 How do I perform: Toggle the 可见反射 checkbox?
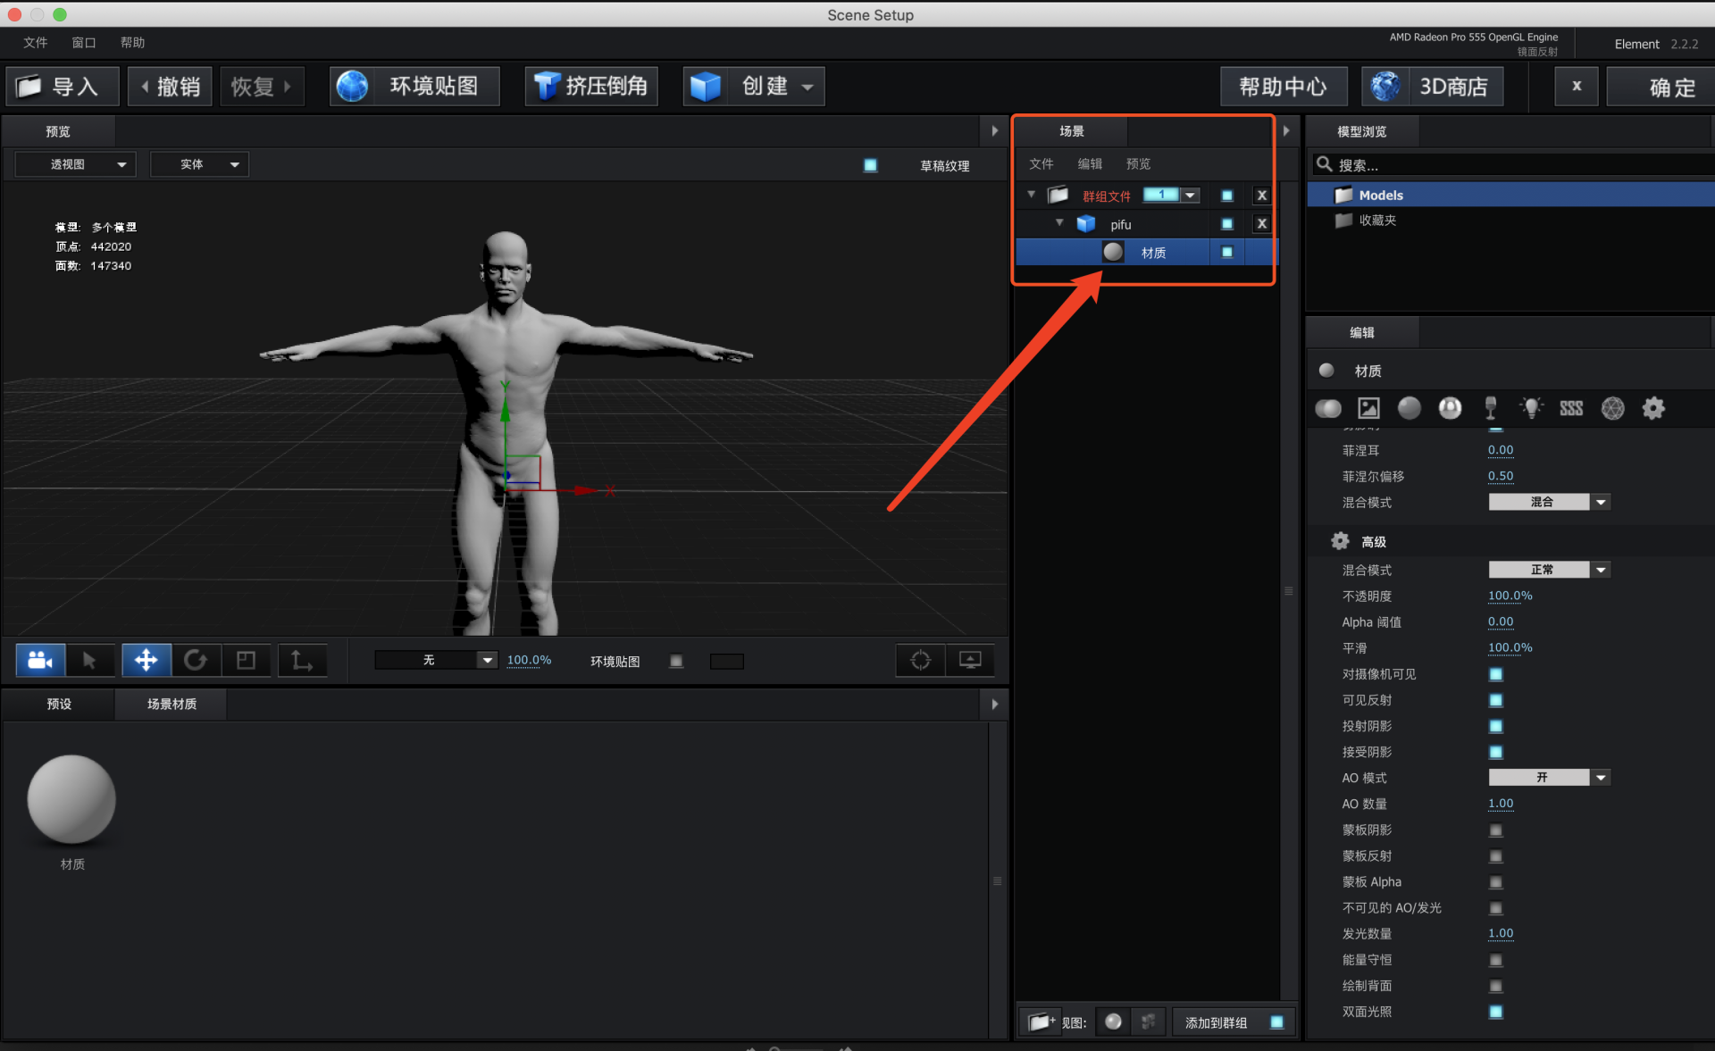tap(1496, 700)
